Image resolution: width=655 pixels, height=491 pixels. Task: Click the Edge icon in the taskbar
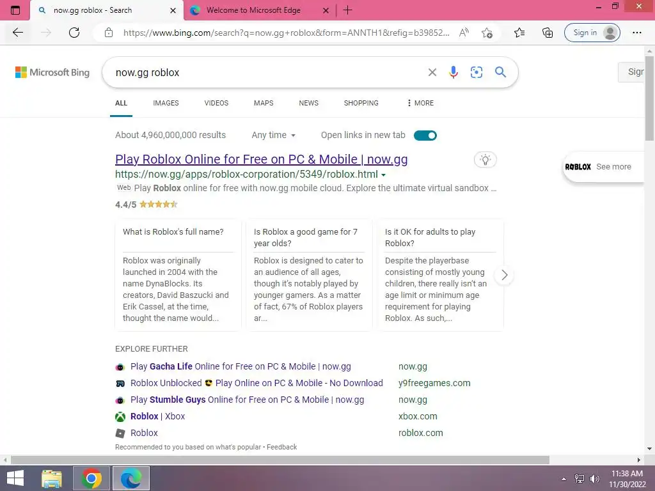(x=130, y=478)
